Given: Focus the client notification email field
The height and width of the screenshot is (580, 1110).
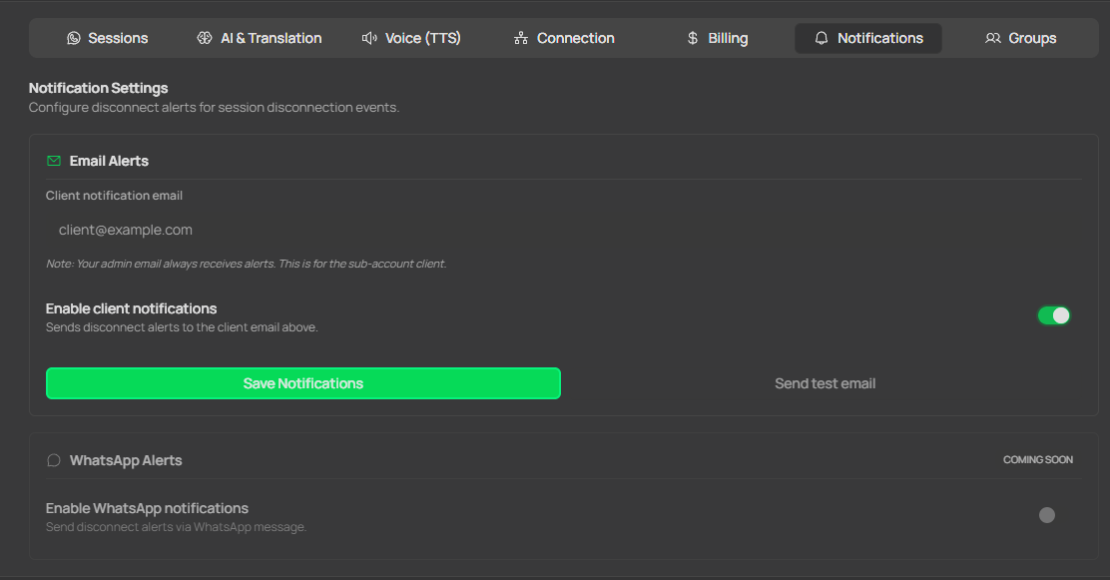Looking at the screenshot, I should click(x=564, y=230).
